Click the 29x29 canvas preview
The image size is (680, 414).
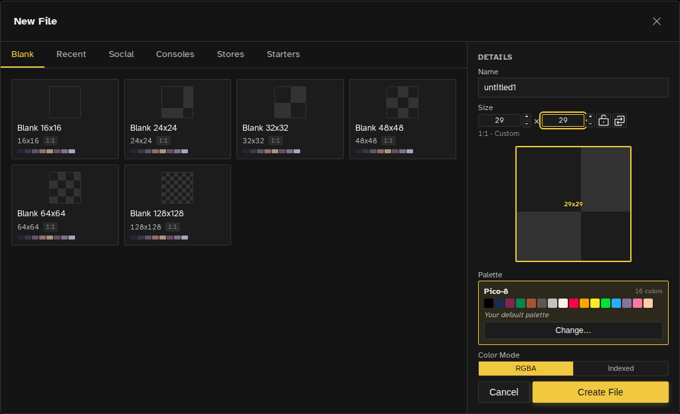click(x=573, y=204)
